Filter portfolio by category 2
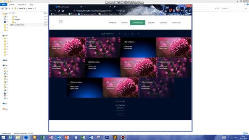Screen dimensions: 249x140 (x=126, y=34)
